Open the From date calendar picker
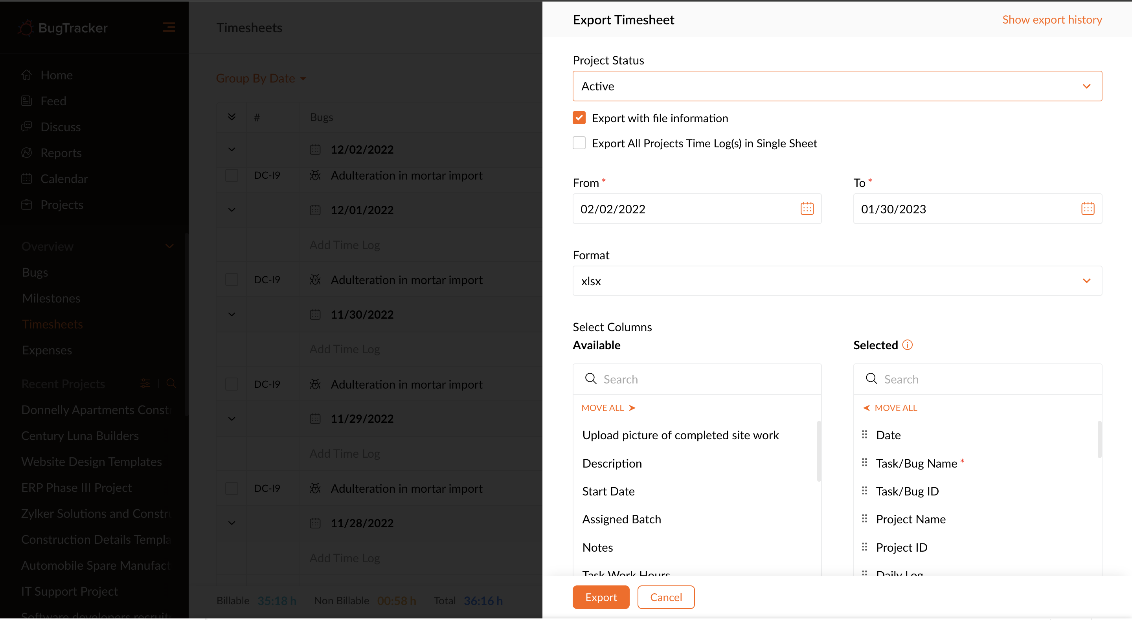 (807, 208)
